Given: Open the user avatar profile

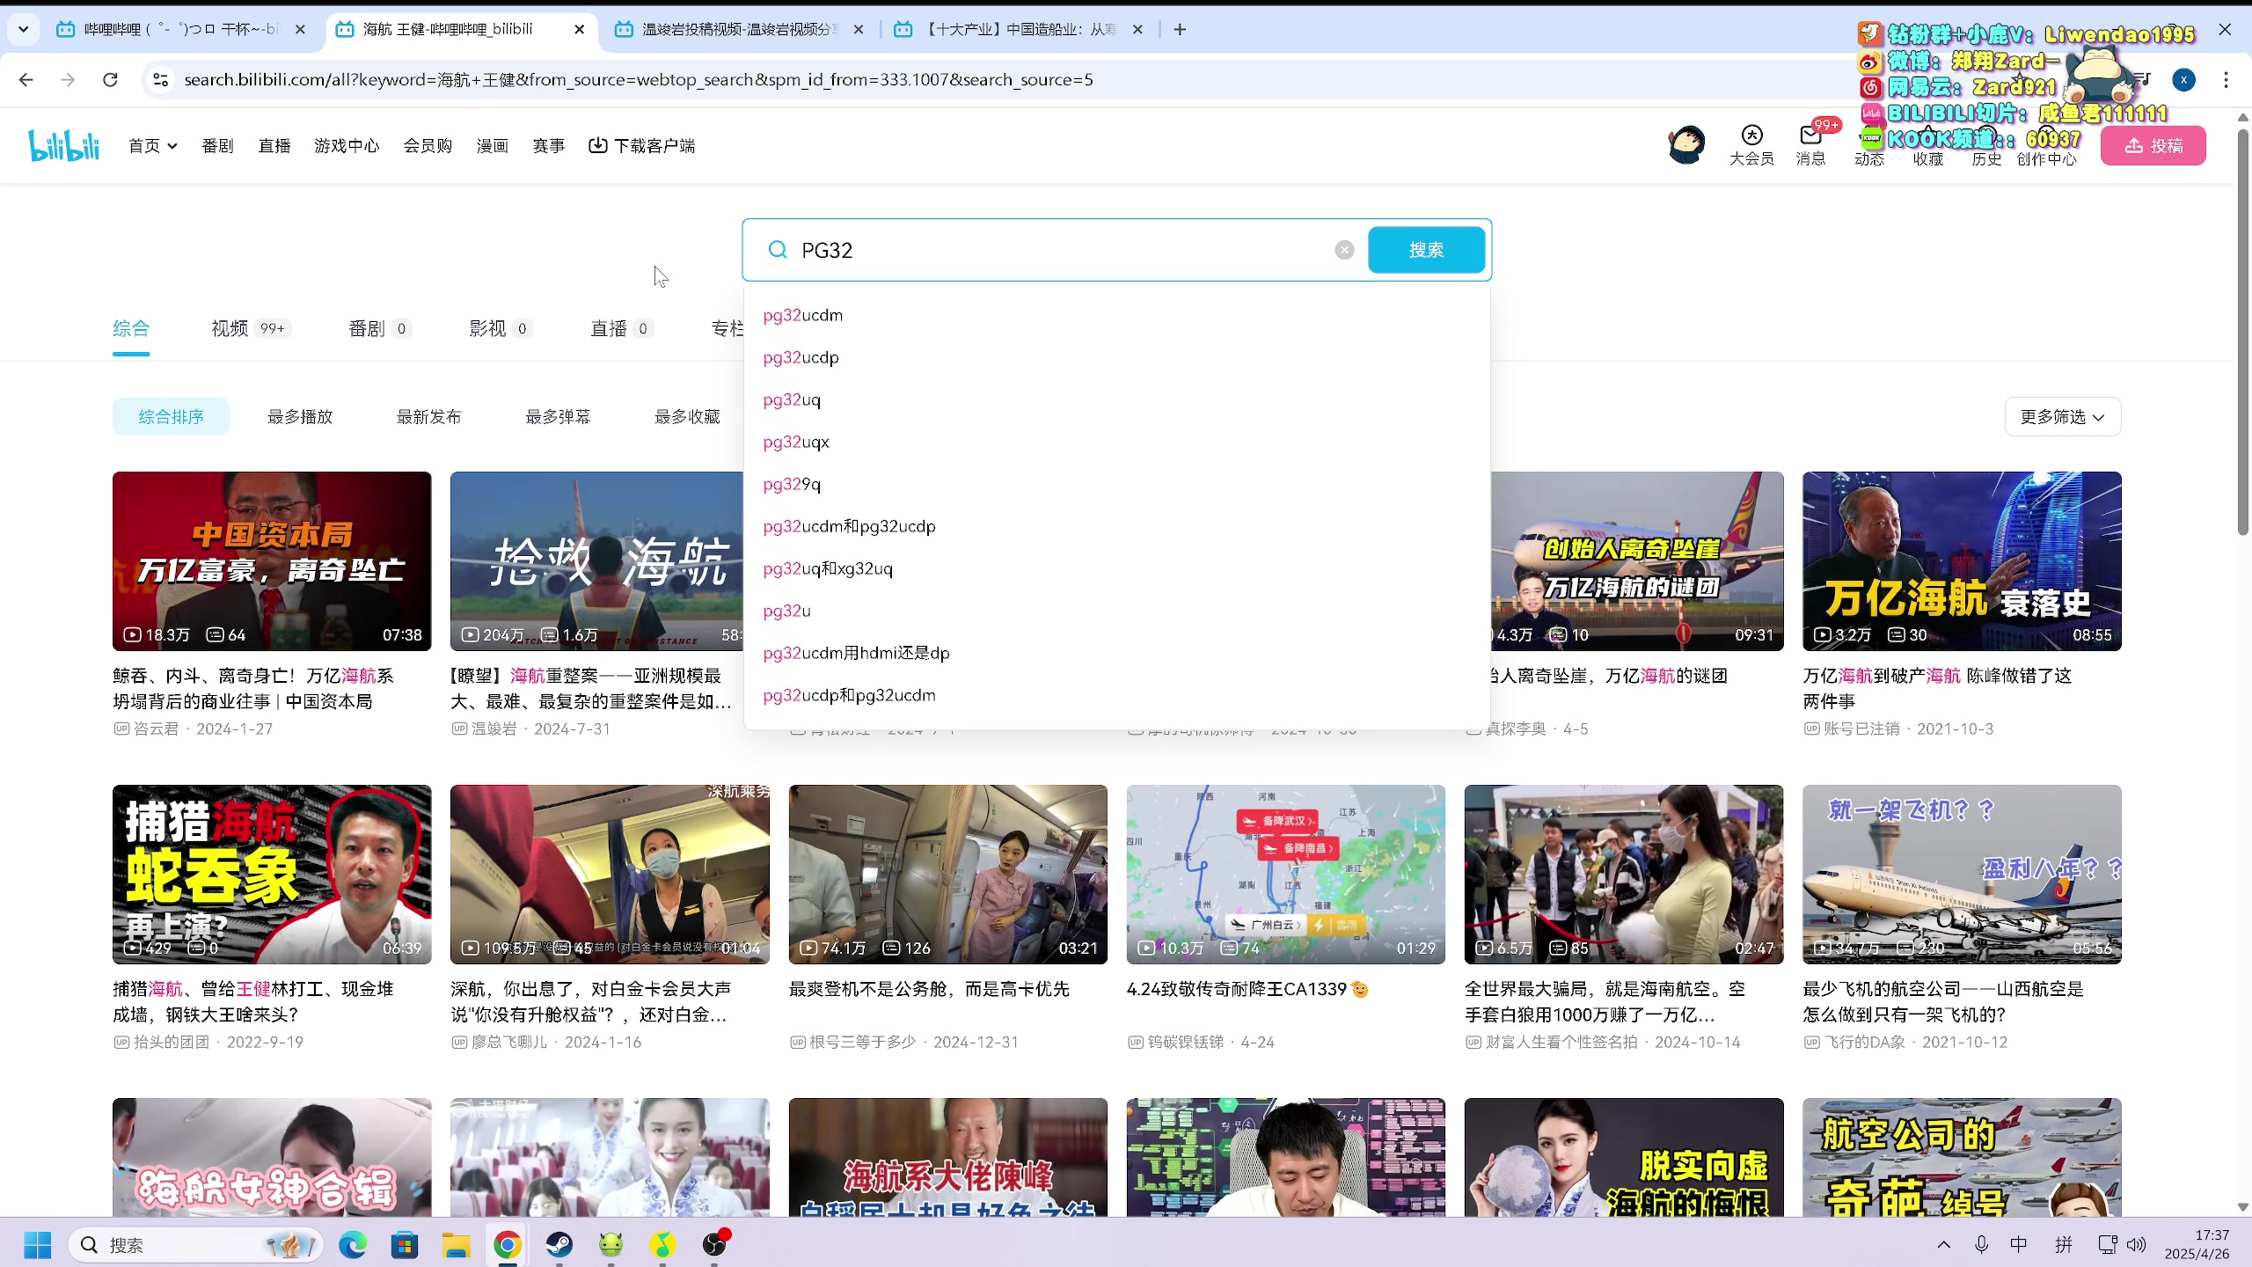Looking at the screenshot, I should tap(1686, 145).
